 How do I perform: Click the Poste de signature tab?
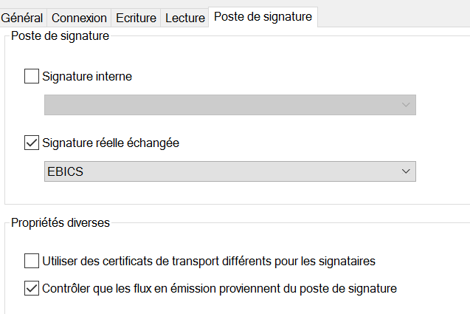(x=263, y=16)
